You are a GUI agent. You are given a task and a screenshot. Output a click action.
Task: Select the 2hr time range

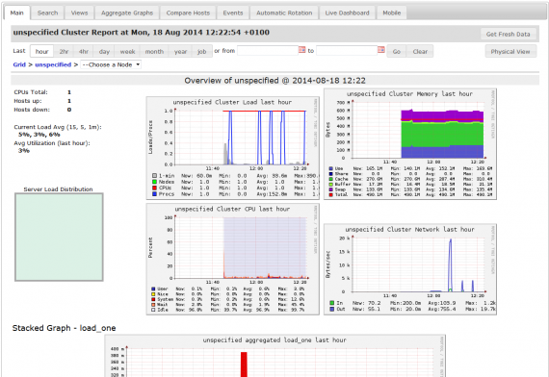64,51
